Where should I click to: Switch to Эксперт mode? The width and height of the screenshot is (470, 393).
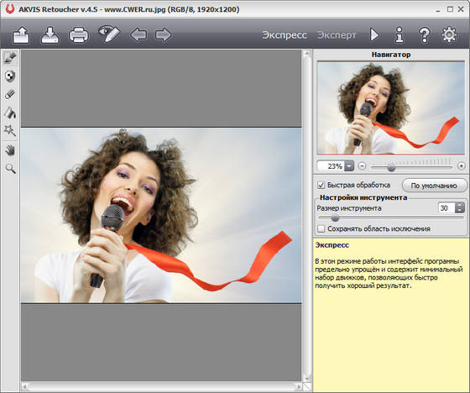click(337, 35)
